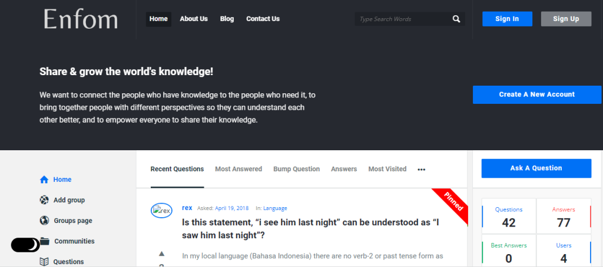Click the Questions book icon
Viewport: 603px width, 267px height.
pyautogui.click(x=44, y=262)
